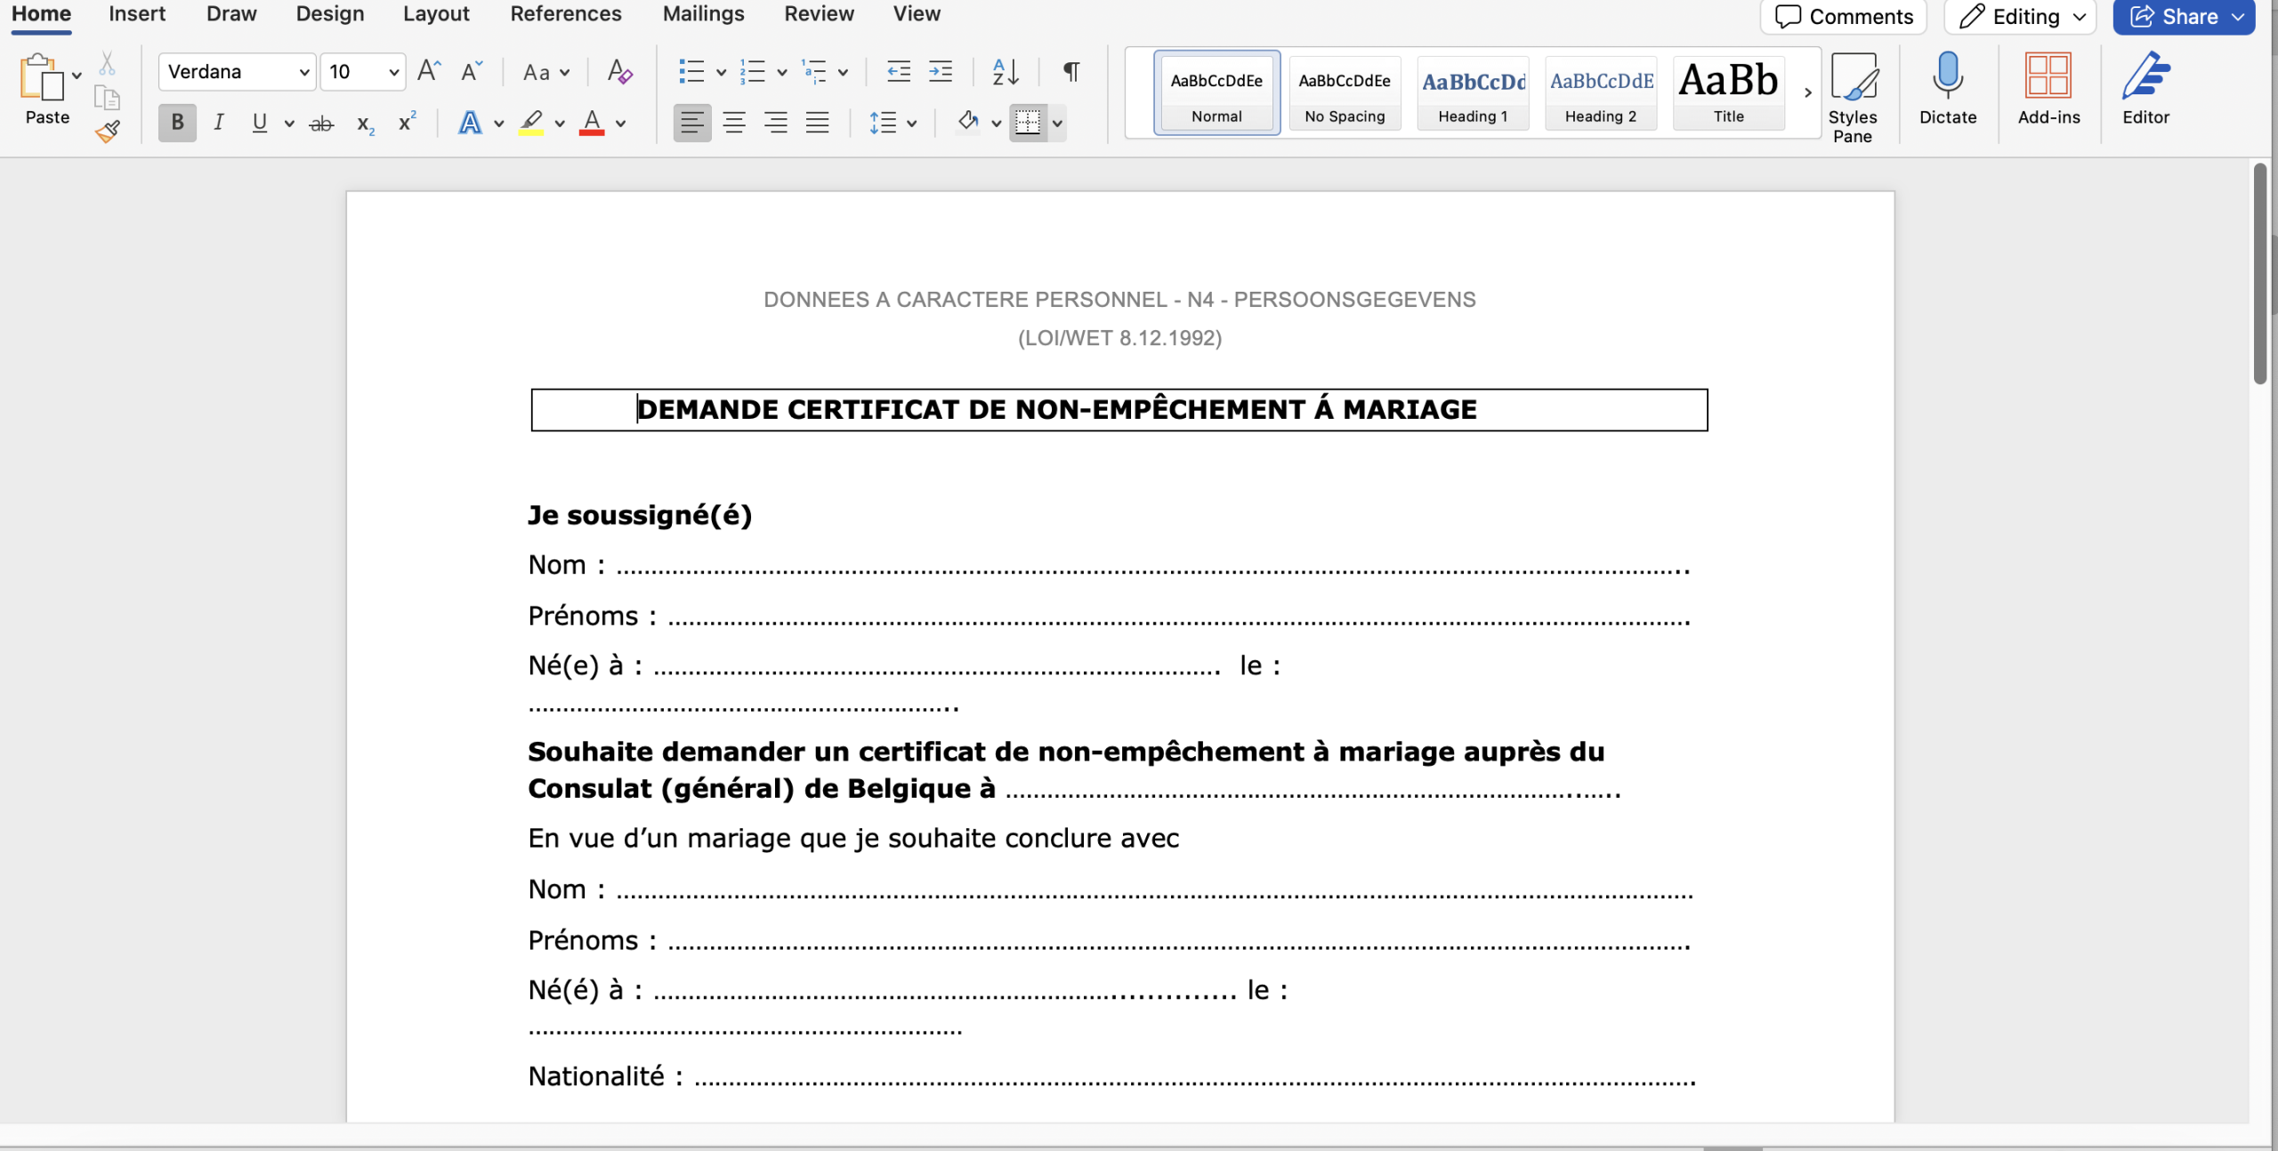2278x1151 pixels.
Task: Apply the Heading 1 style
Action: (1473, 93)
